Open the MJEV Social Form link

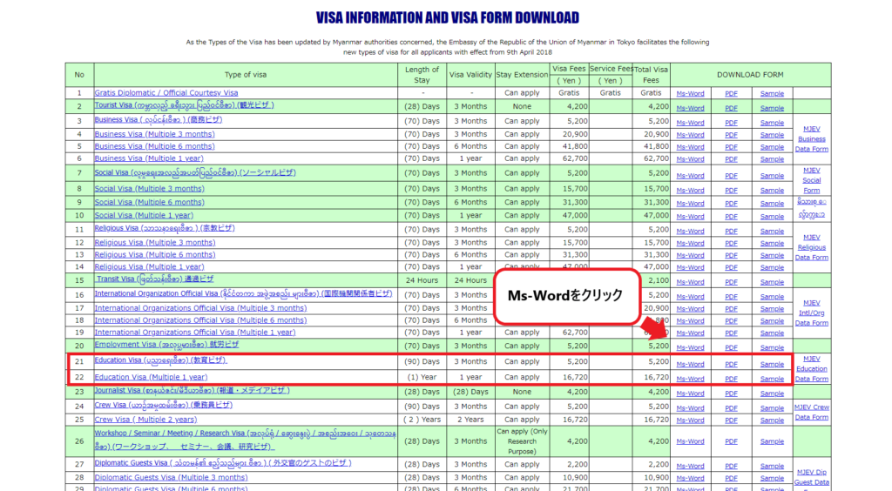(x=811, y=180)
